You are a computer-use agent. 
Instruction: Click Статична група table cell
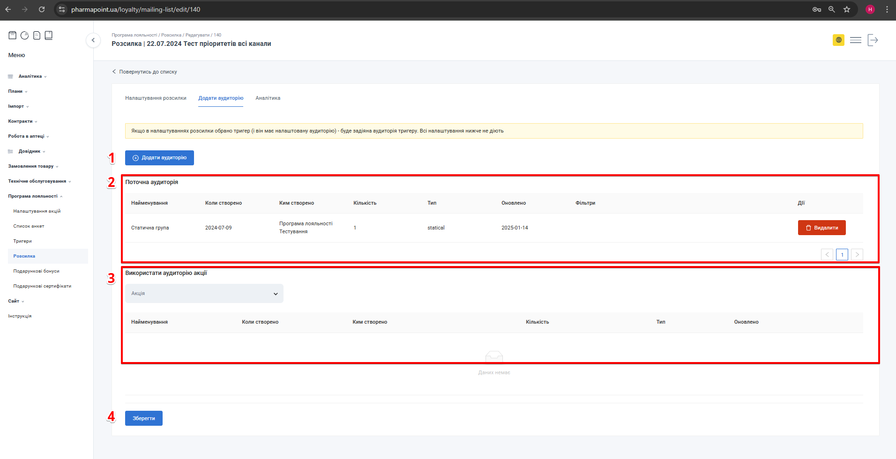click(x=150, y=228)
